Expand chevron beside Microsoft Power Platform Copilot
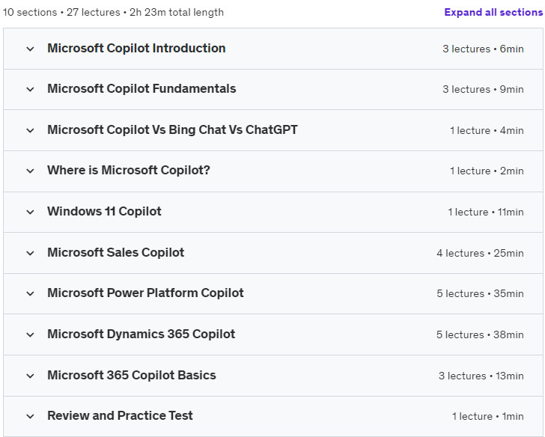This screenshot has height=437, width=545. [30, 294]
